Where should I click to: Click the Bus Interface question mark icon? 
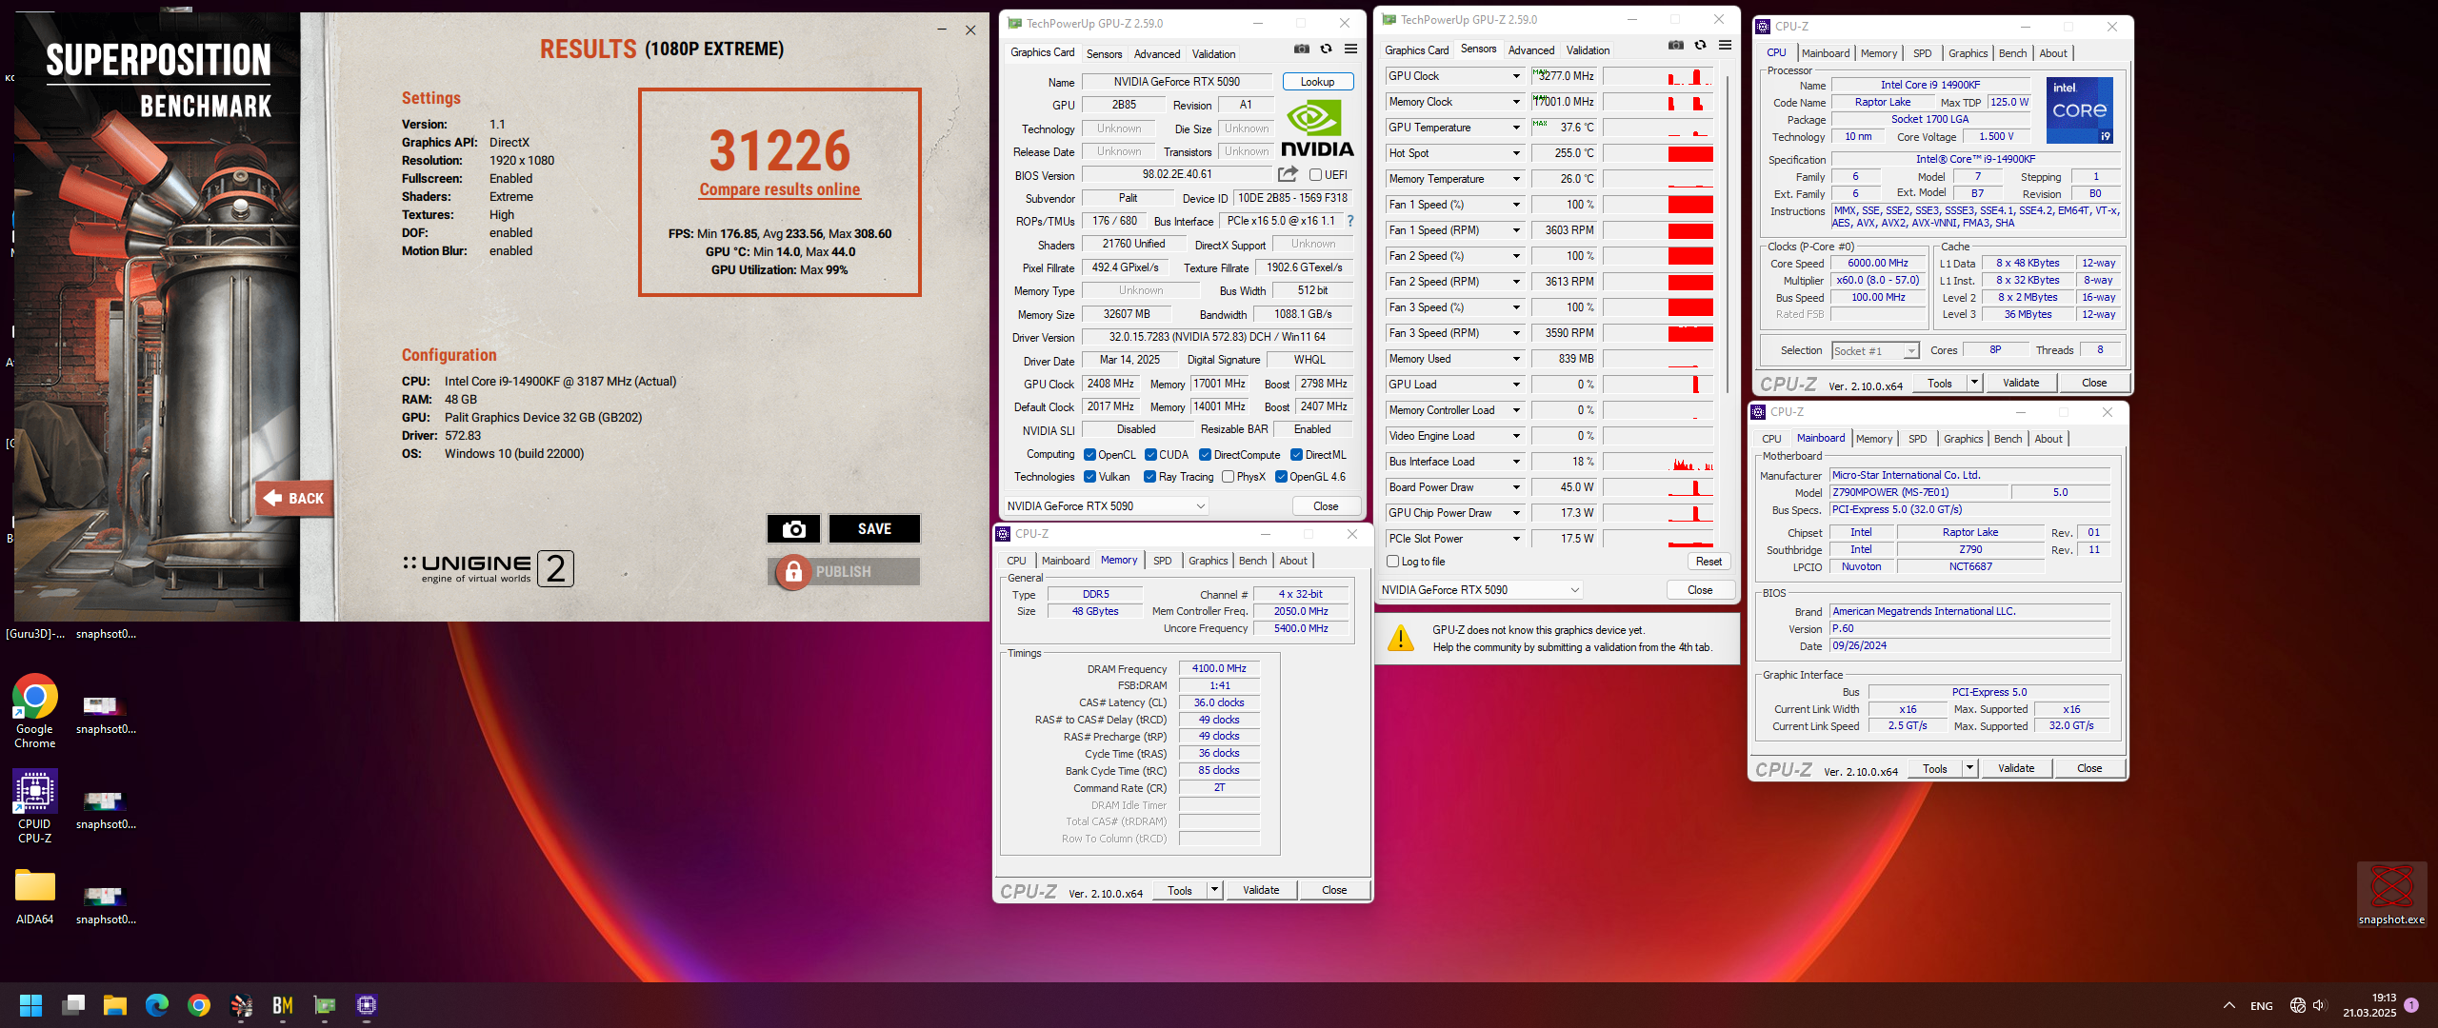pos(1350,221)
